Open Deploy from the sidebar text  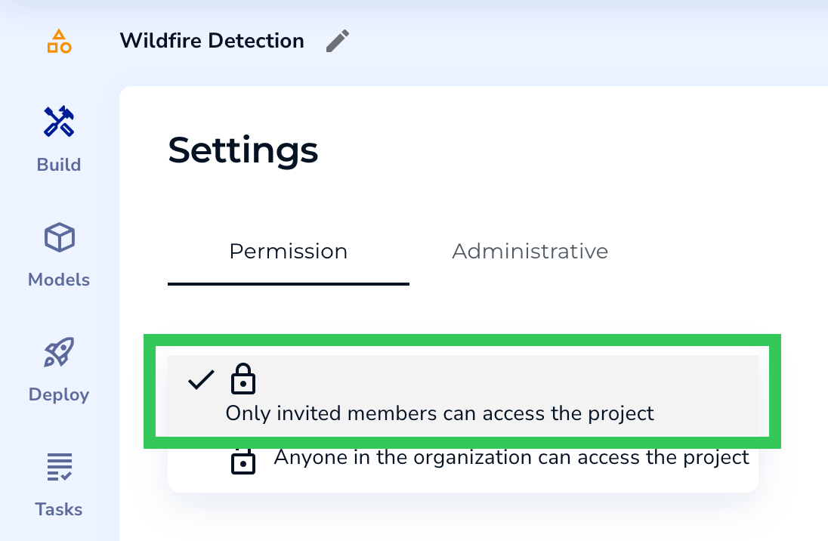[58, 394]
